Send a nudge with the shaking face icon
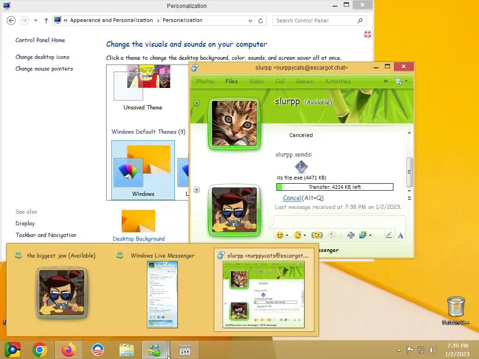 coord(317,235)
